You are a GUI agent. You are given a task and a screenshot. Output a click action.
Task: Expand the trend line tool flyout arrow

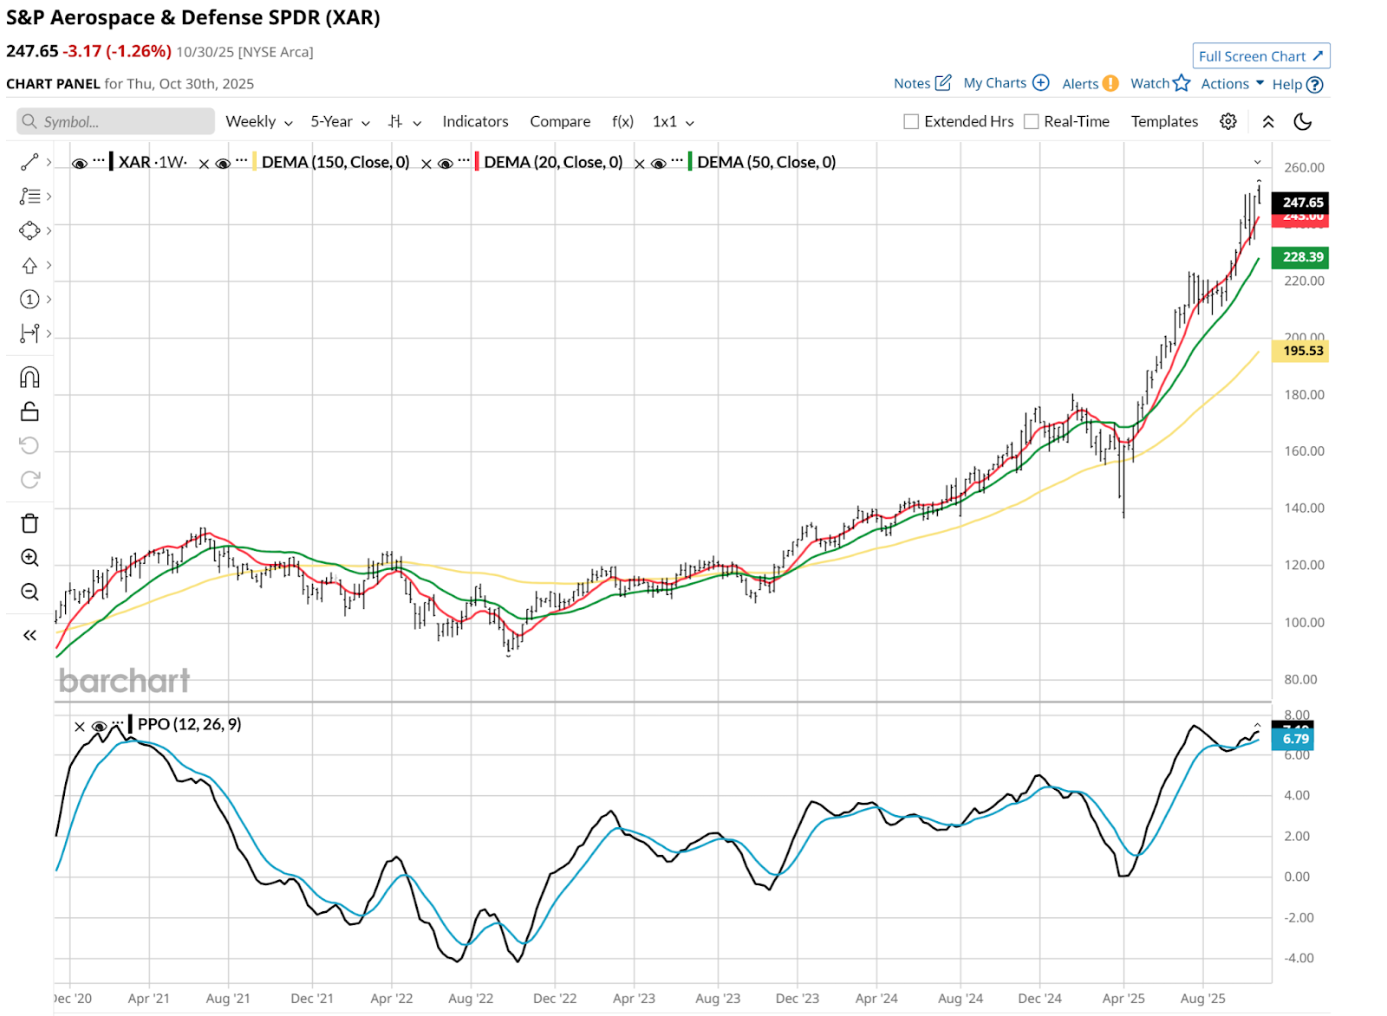click(49, 162)
